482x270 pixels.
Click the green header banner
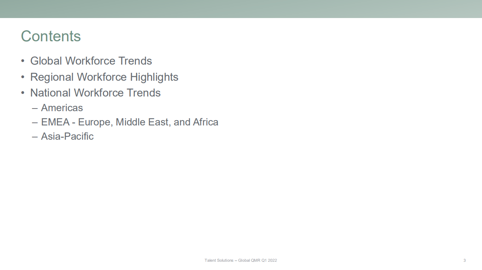(x=241, y=9)
